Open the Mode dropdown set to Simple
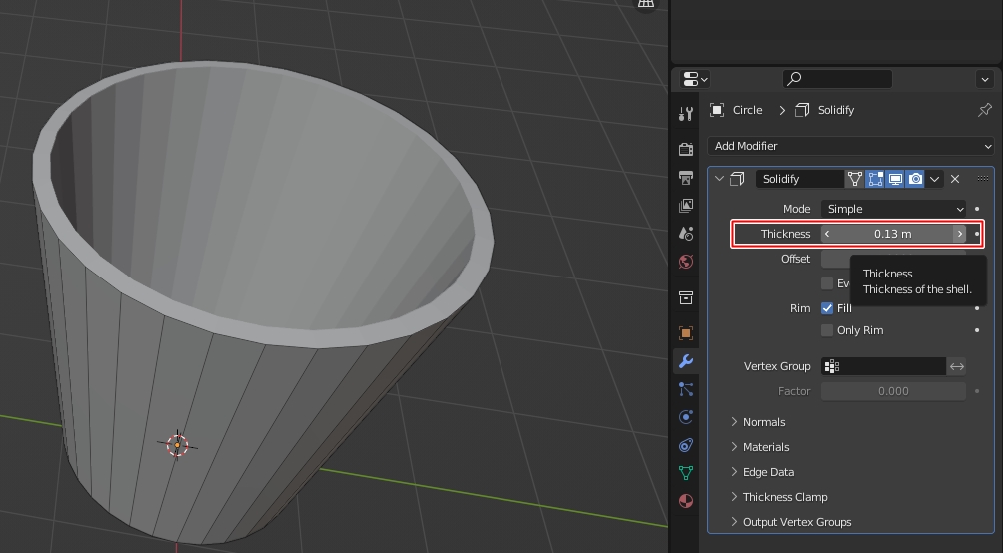This screenshot has width=1003, height=553. [894, 209]
